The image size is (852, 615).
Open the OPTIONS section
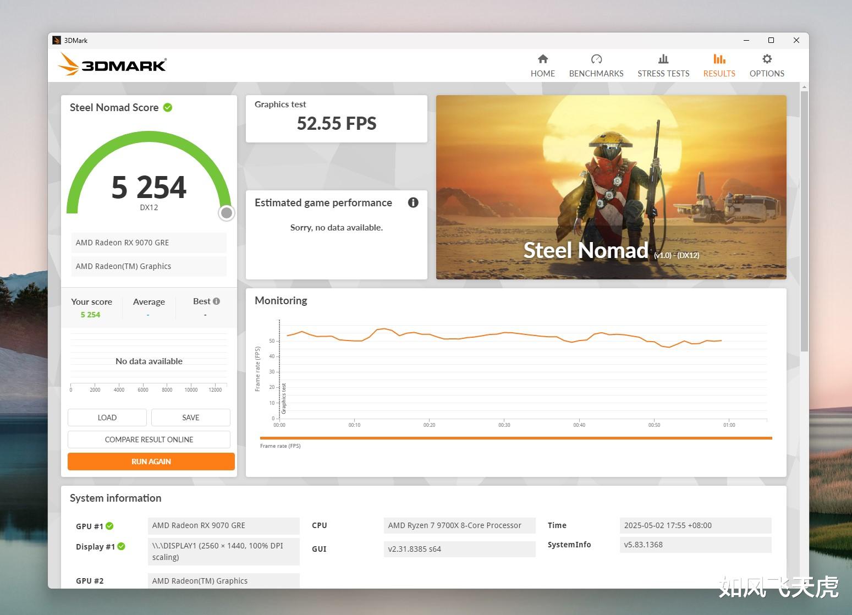(767, 65)
